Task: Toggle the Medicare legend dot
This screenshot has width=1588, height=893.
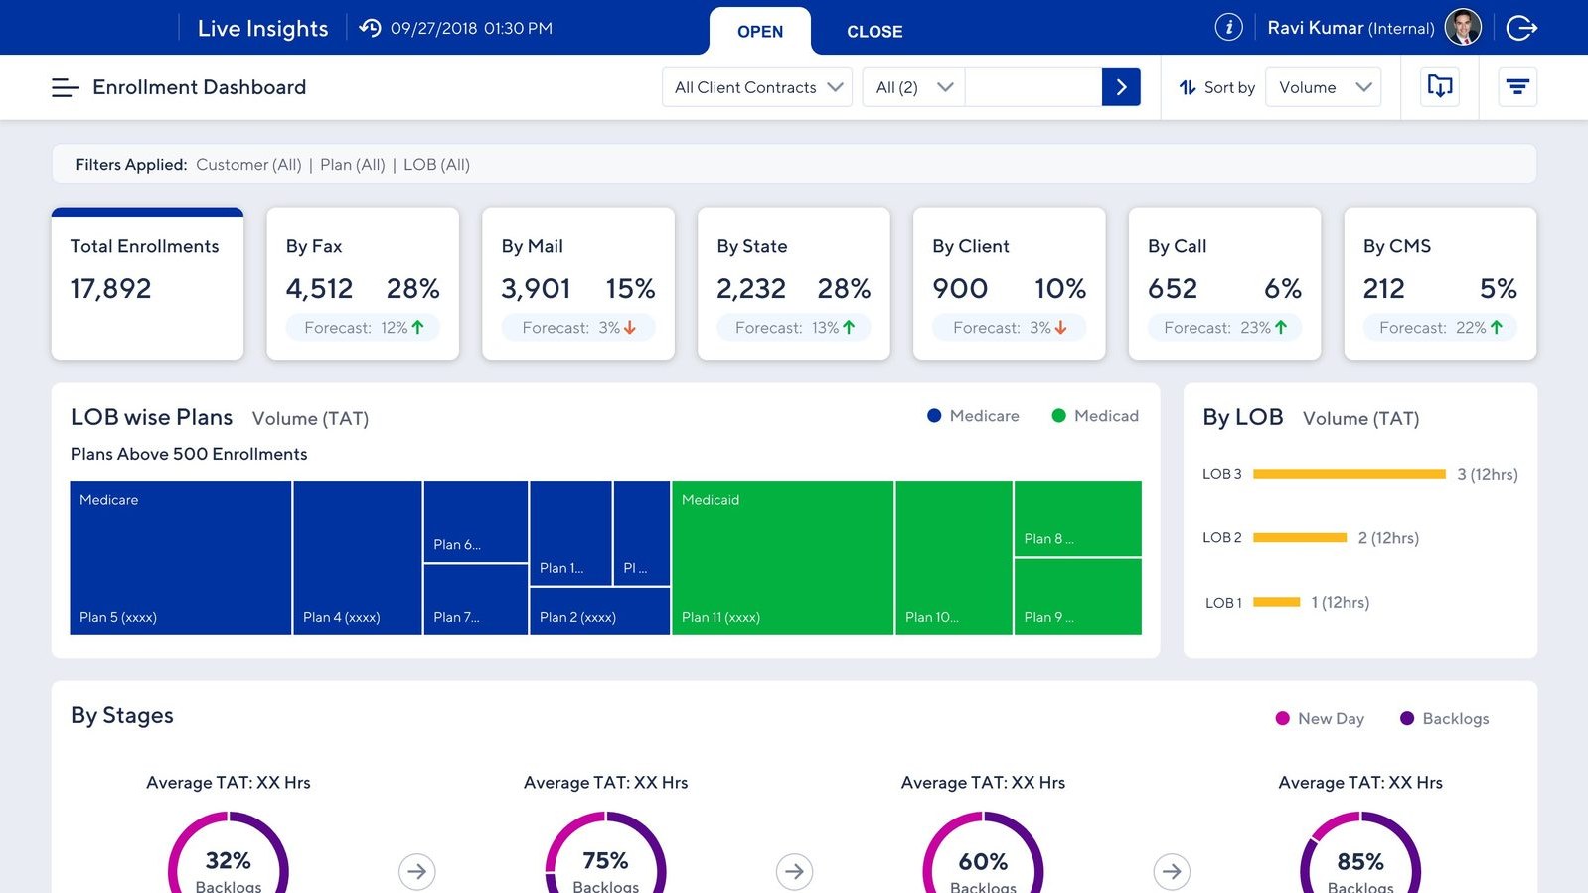Action: tap(934, 416)
